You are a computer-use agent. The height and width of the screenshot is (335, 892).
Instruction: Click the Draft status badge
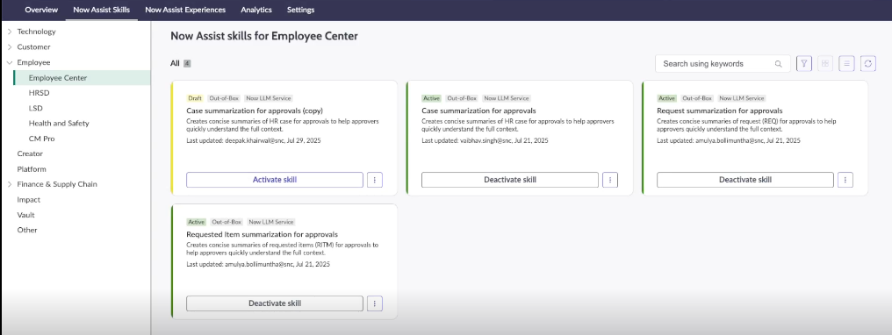195,98
